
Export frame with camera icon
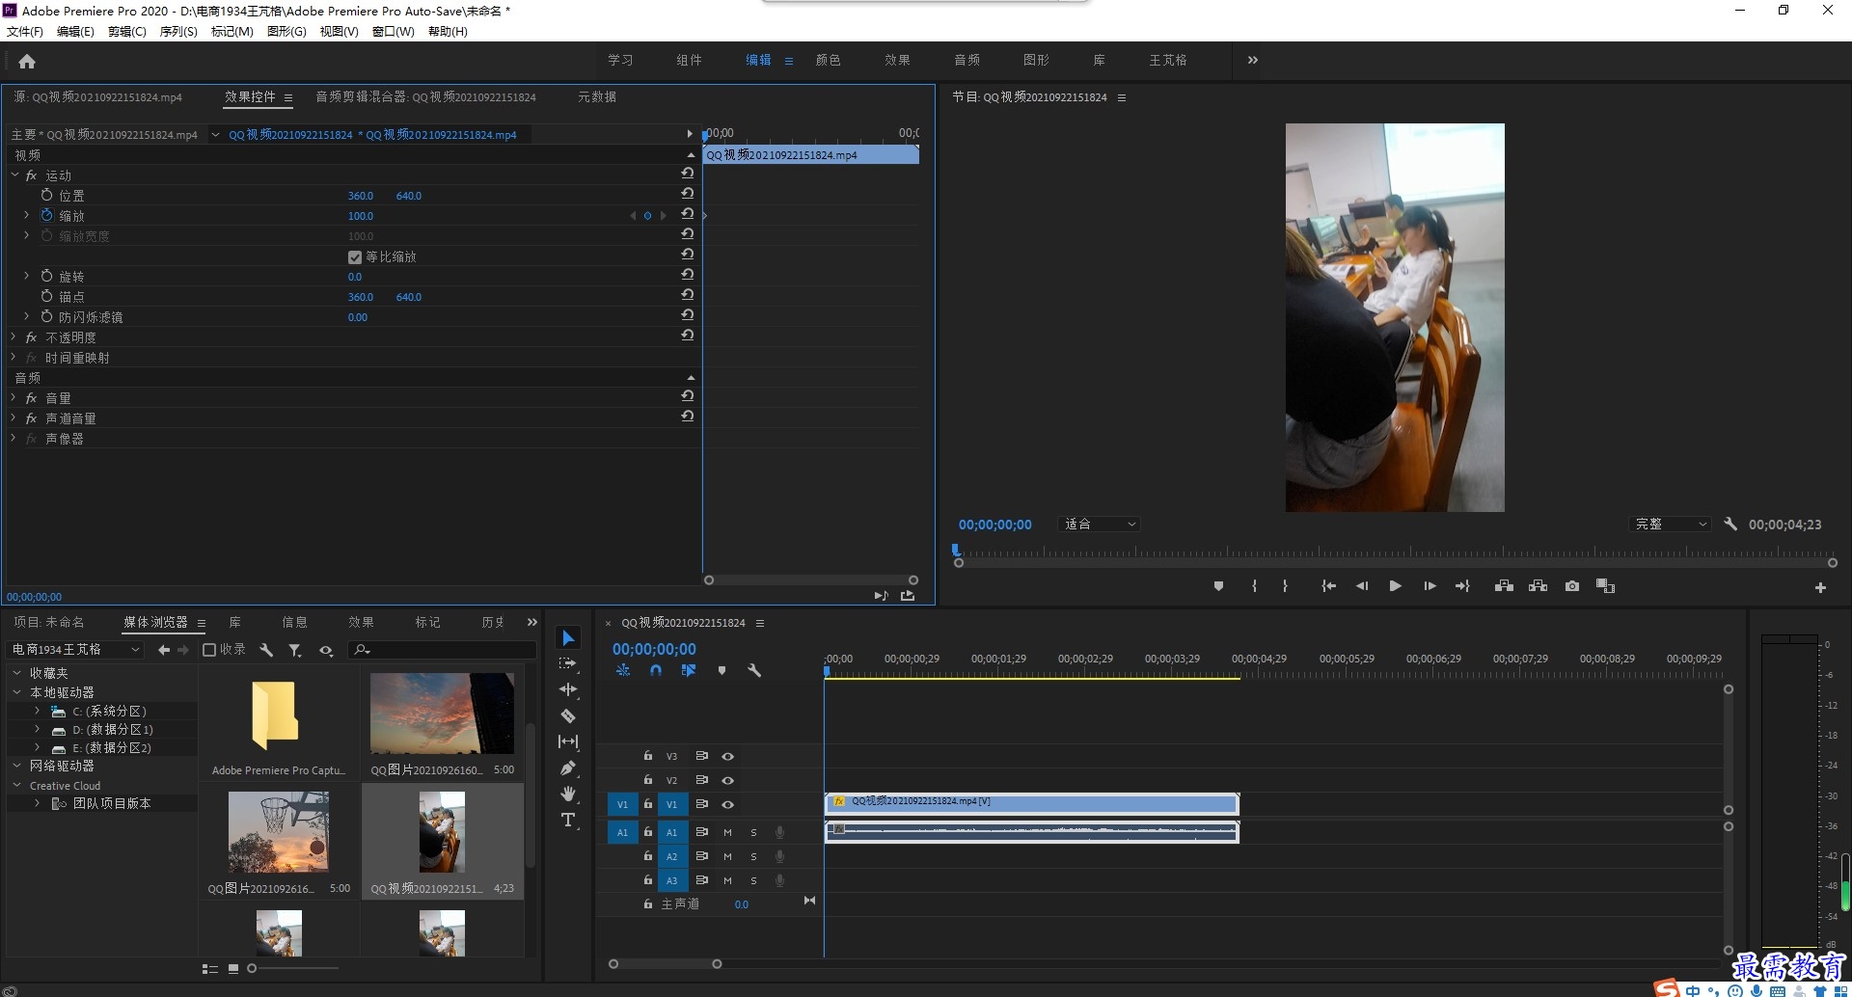click(x=1572, y=586)
